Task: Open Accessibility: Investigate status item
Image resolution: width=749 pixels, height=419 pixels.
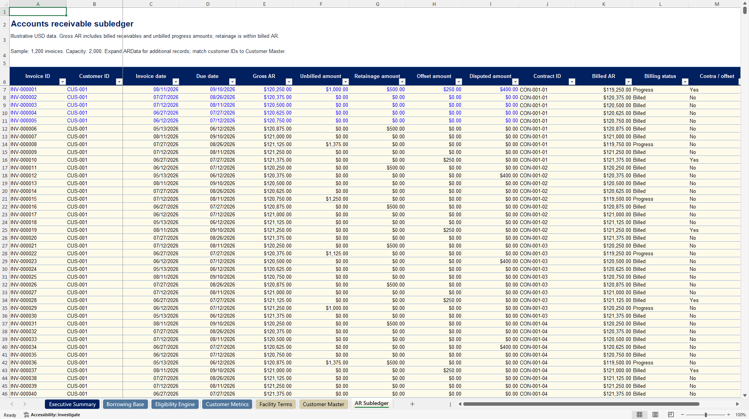Action: tap(52, 415)
